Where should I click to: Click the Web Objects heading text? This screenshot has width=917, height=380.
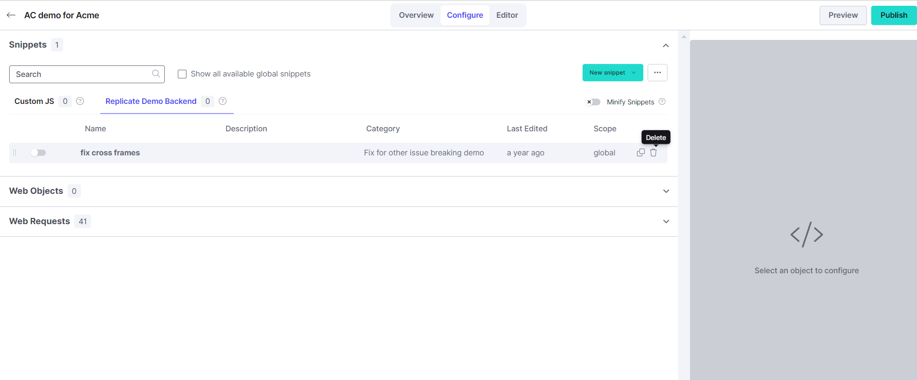click(x=36, y=191)
